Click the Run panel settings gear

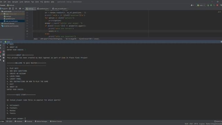221,42
